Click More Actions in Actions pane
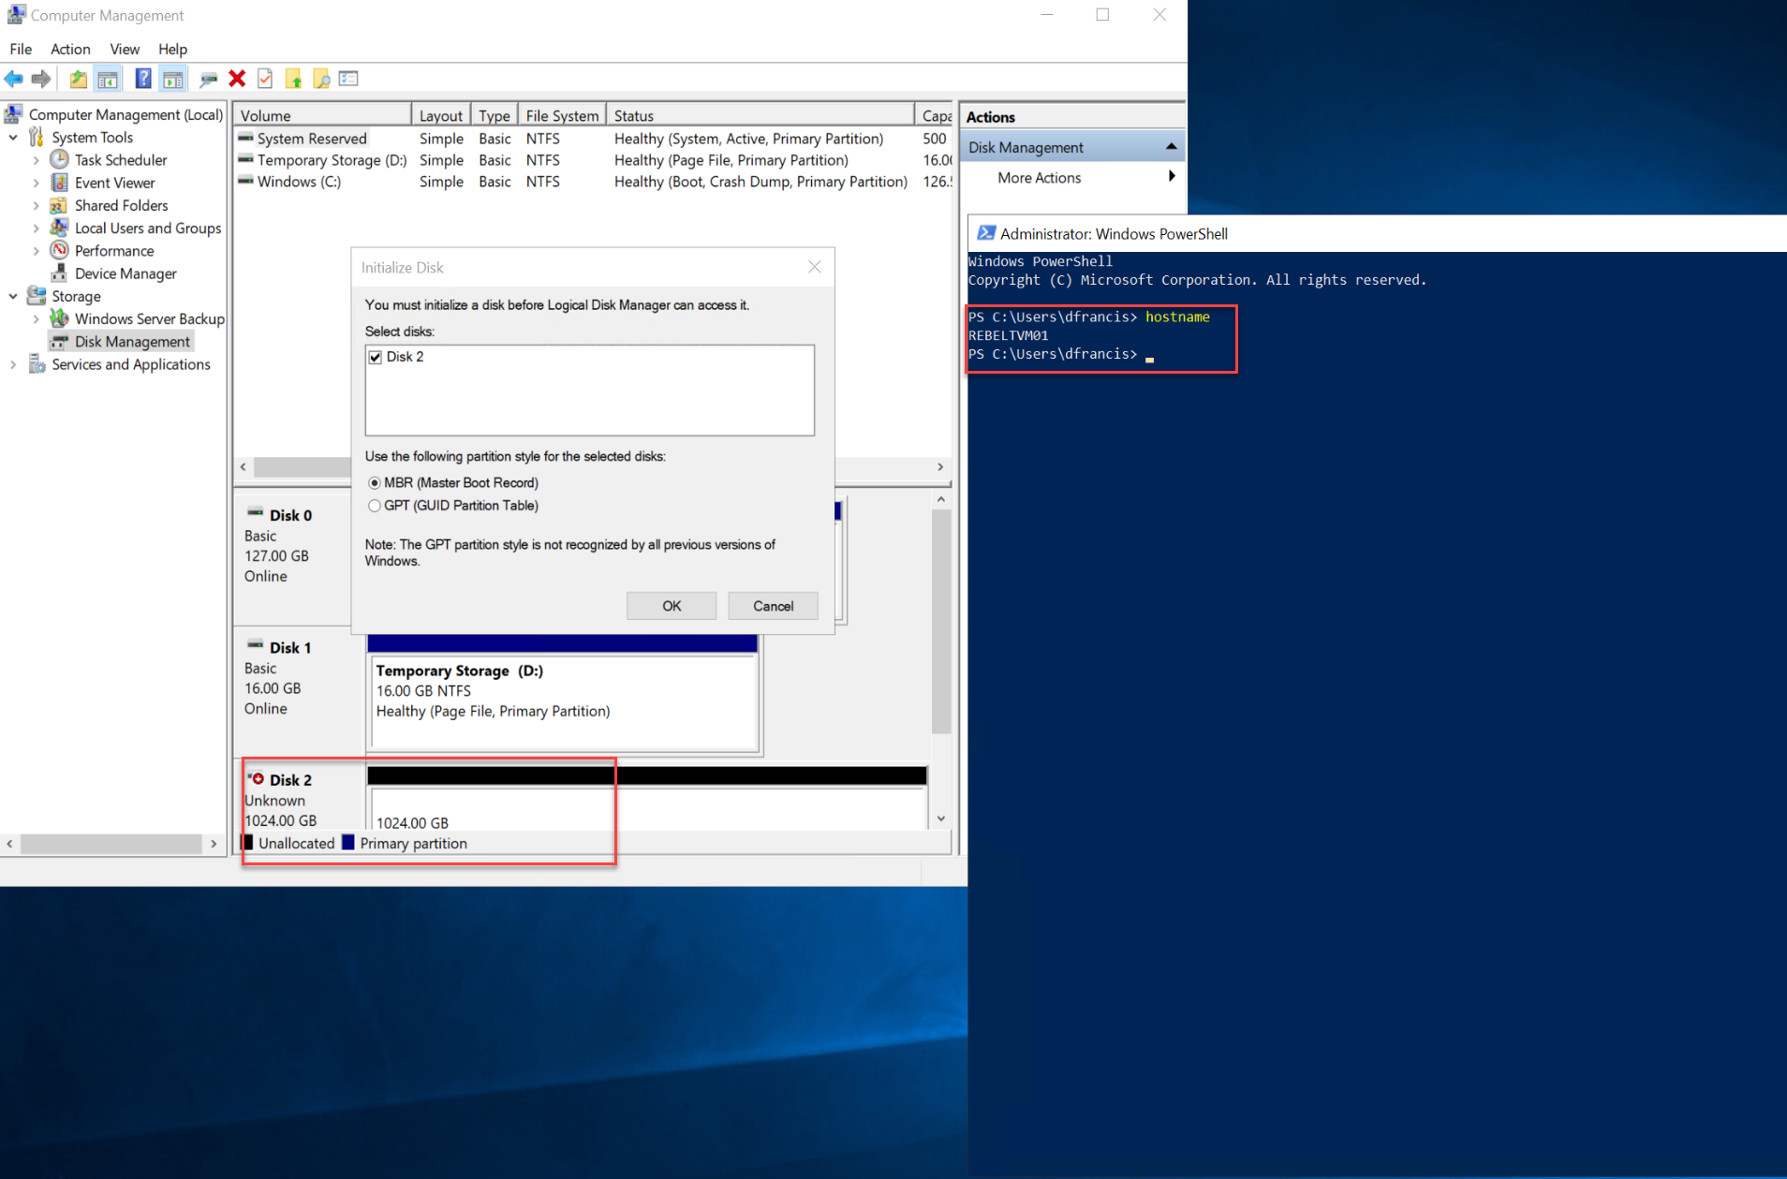The height and width of the screenshot is (1179, 1787). (1039, 177)
